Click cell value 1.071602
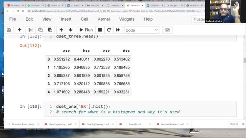This screenshot has width=246, height=138. (x=61, y=92)
